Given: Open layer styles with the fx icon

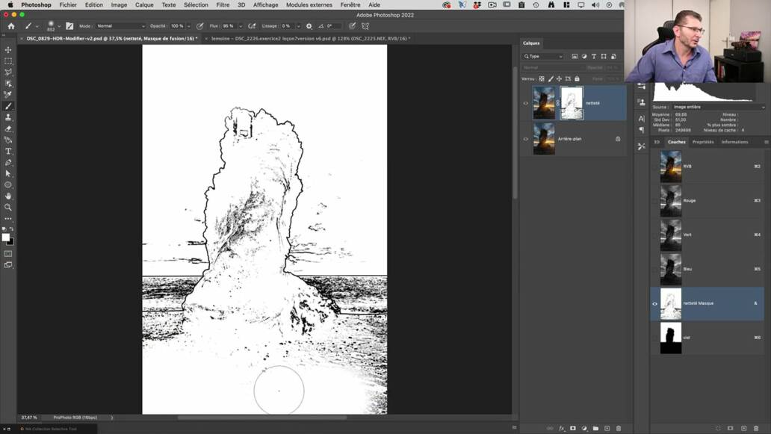Looking at the screenshot, I should tap(563, 428).
